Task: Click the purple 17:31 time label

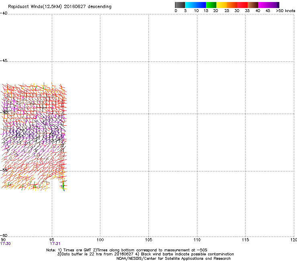Action: pos(55,244)
